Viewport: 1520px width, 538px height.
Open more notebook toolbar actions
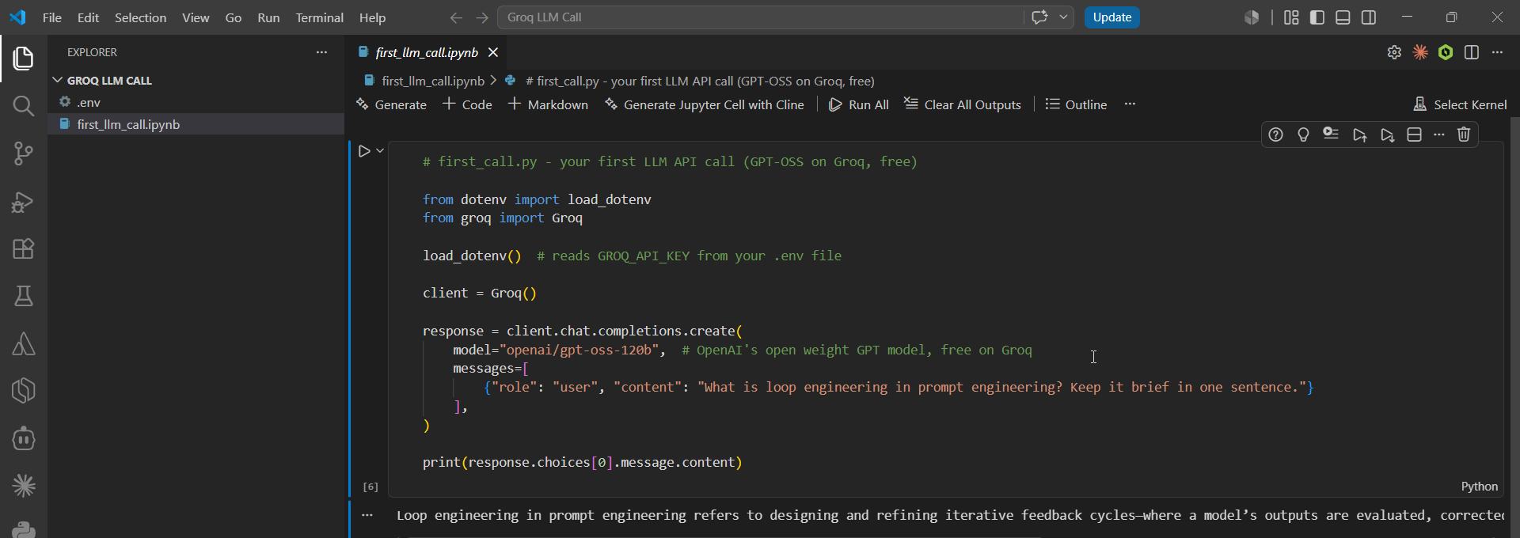[1130, 104]
